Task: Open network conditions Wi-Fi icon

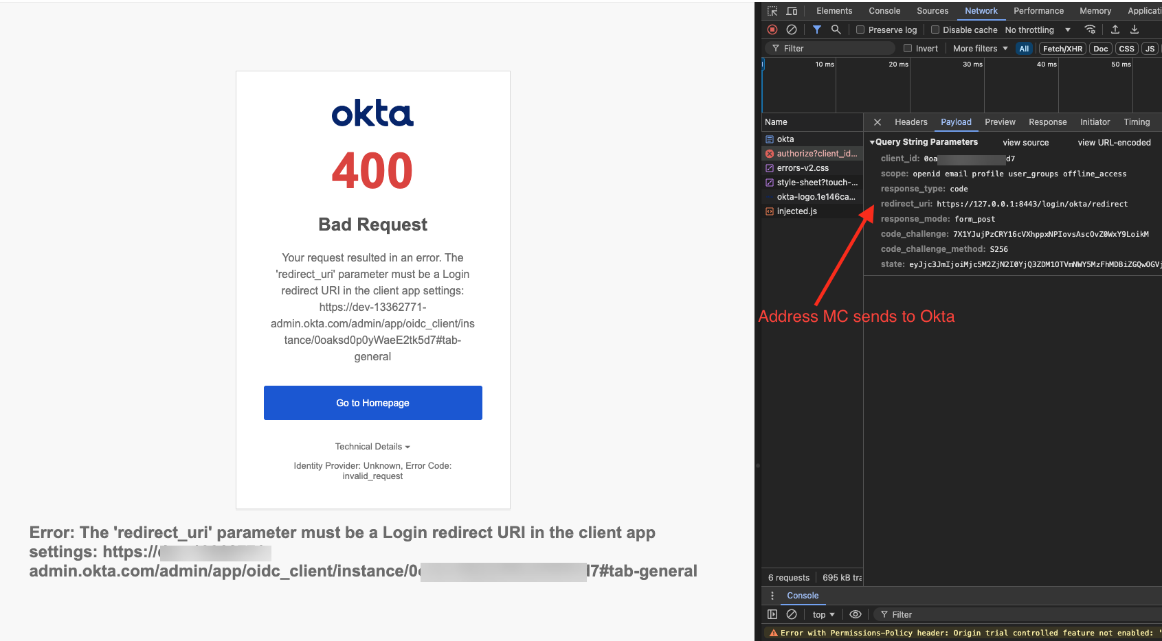Action: pos(1090,30)
